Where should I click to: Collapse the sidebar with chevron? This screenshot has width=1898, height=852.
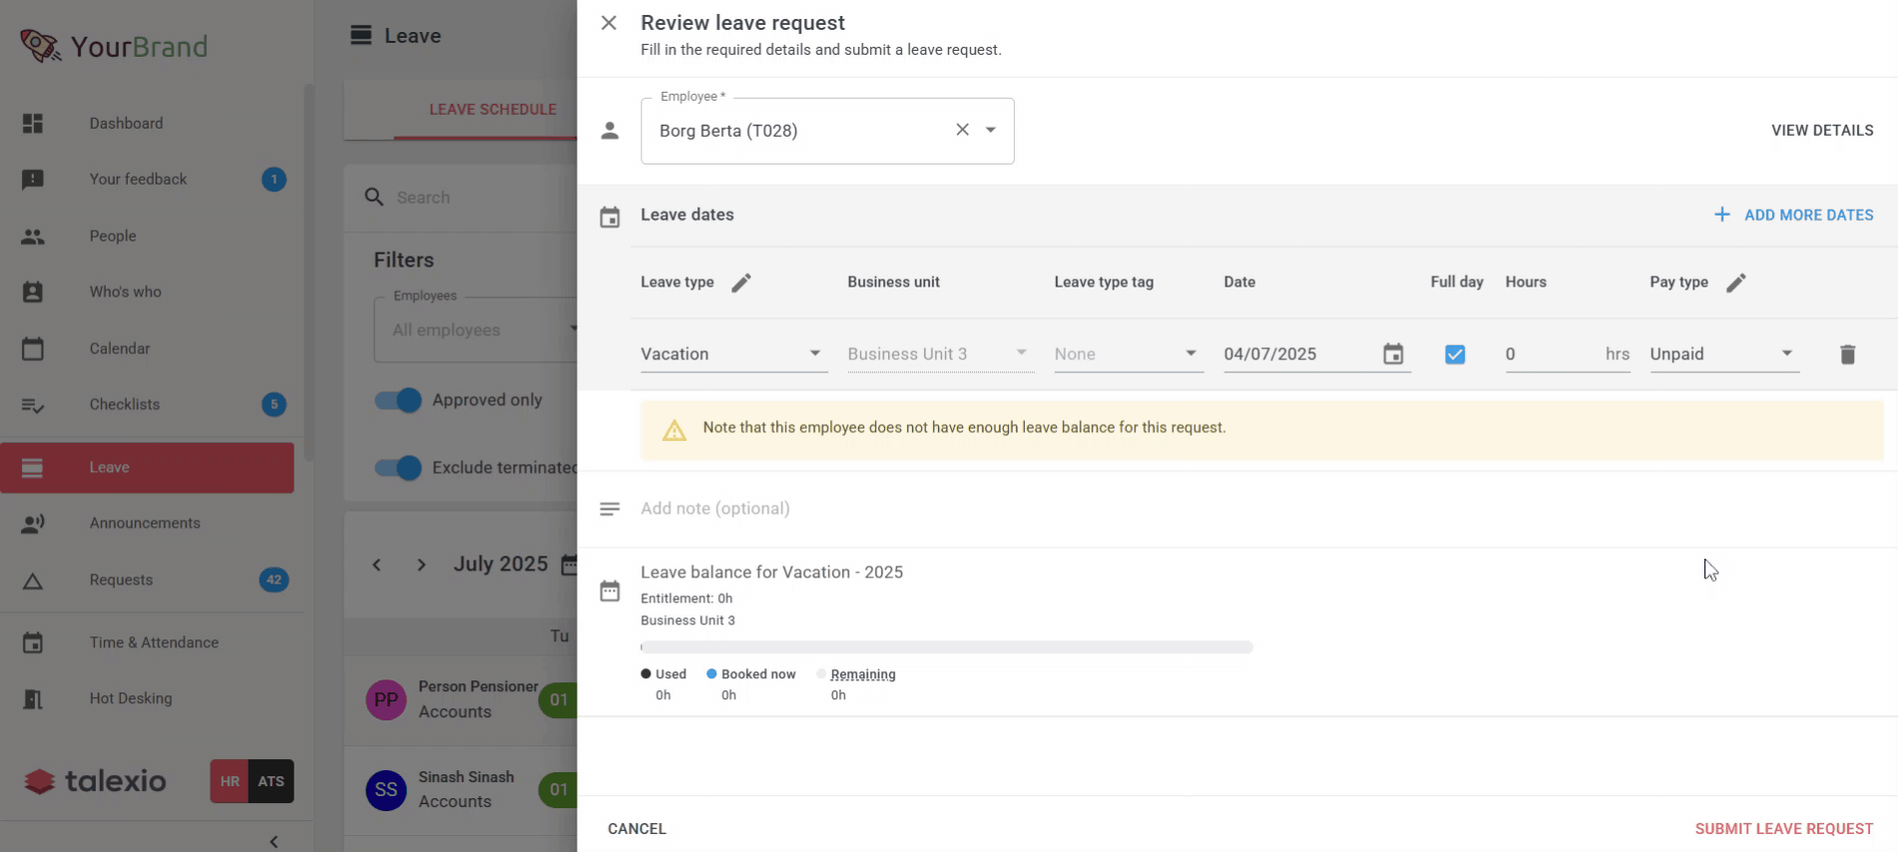[274, 841]
